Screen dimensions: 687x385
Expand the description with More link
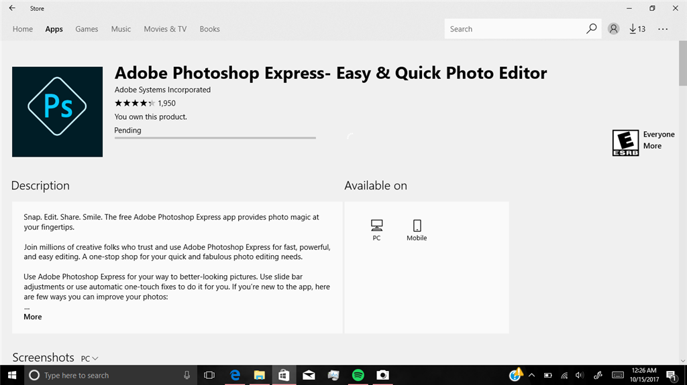33,317
